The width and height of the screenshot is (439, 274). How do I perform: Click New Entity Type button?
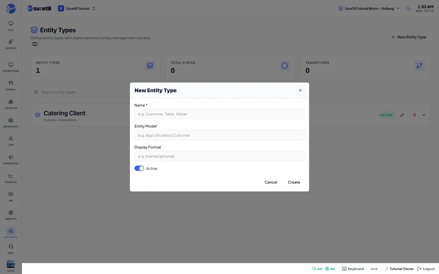[x=409, y=37]
